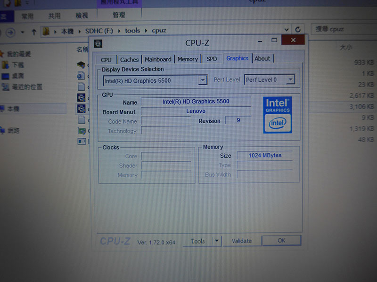Switch to the CPU tab
The width and height of the screenshot is (377, 282).
(x=106, y=60)
